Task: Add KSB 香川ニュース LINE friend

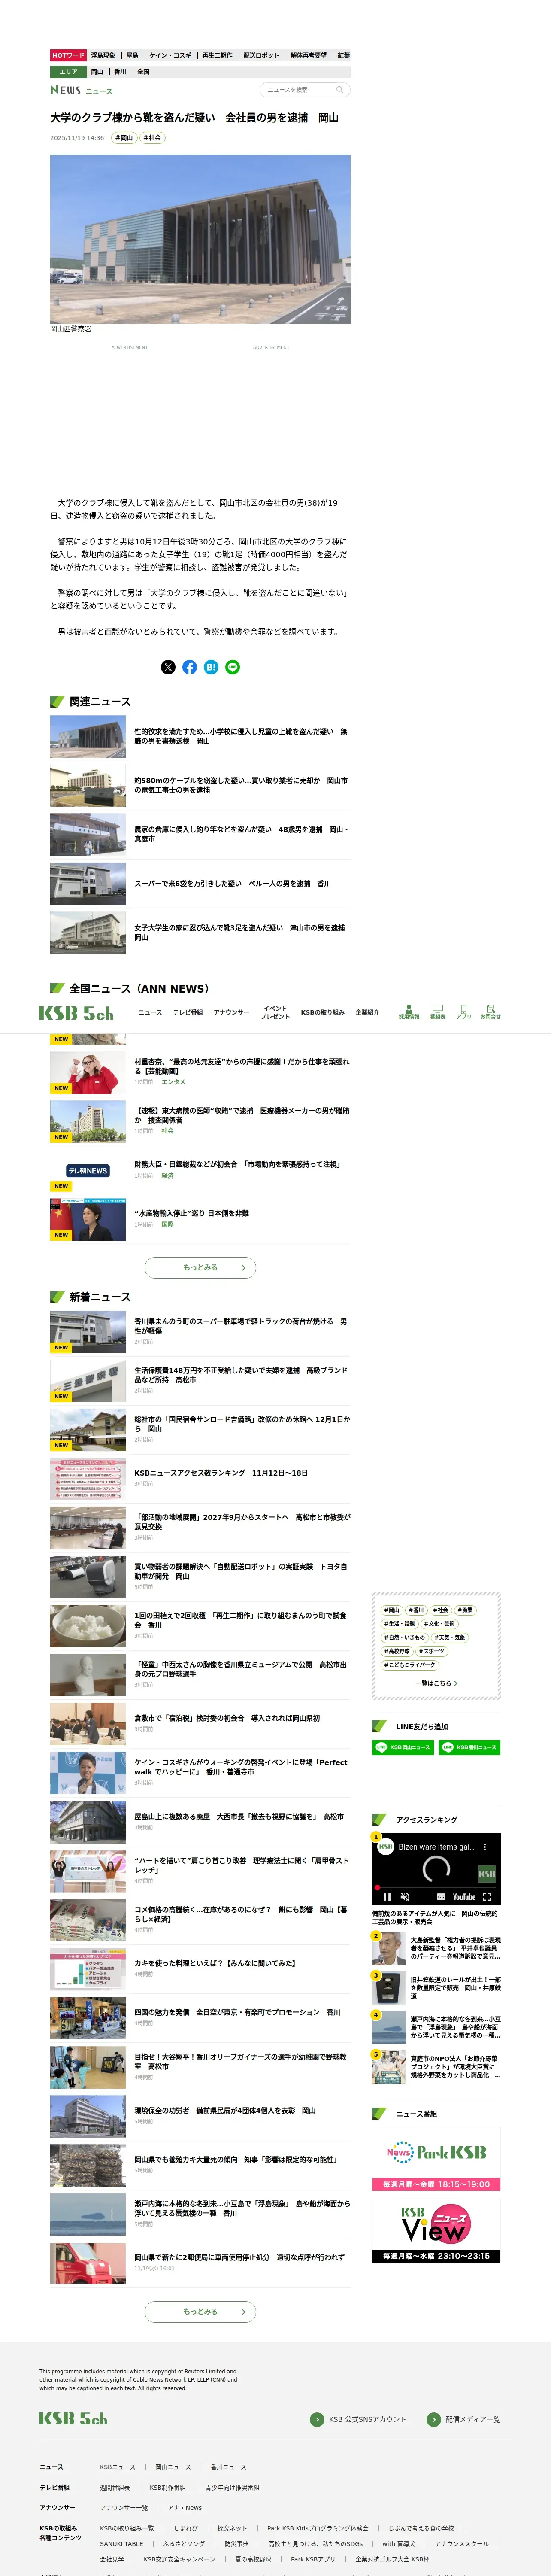Action: point(470,1747)
